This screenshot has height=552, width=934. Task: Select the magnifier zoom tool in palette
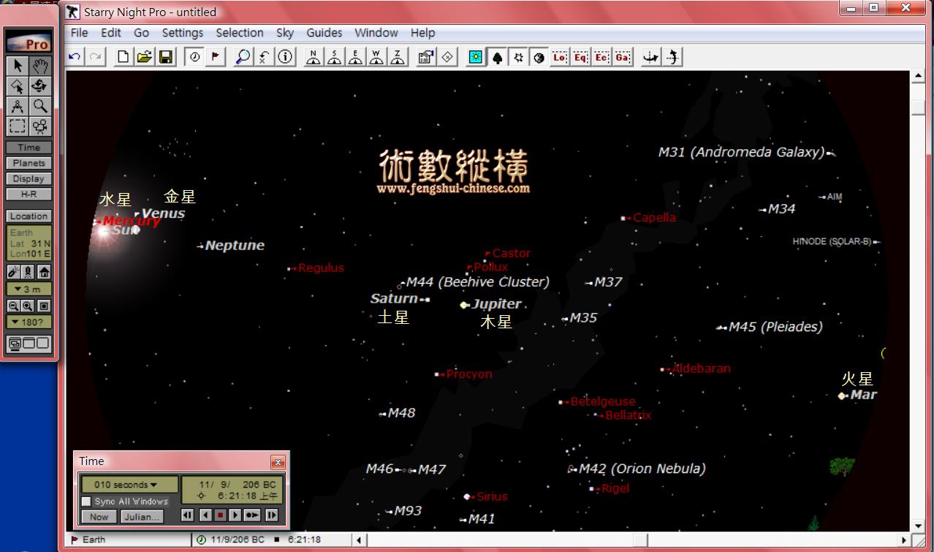pos(39,106)
